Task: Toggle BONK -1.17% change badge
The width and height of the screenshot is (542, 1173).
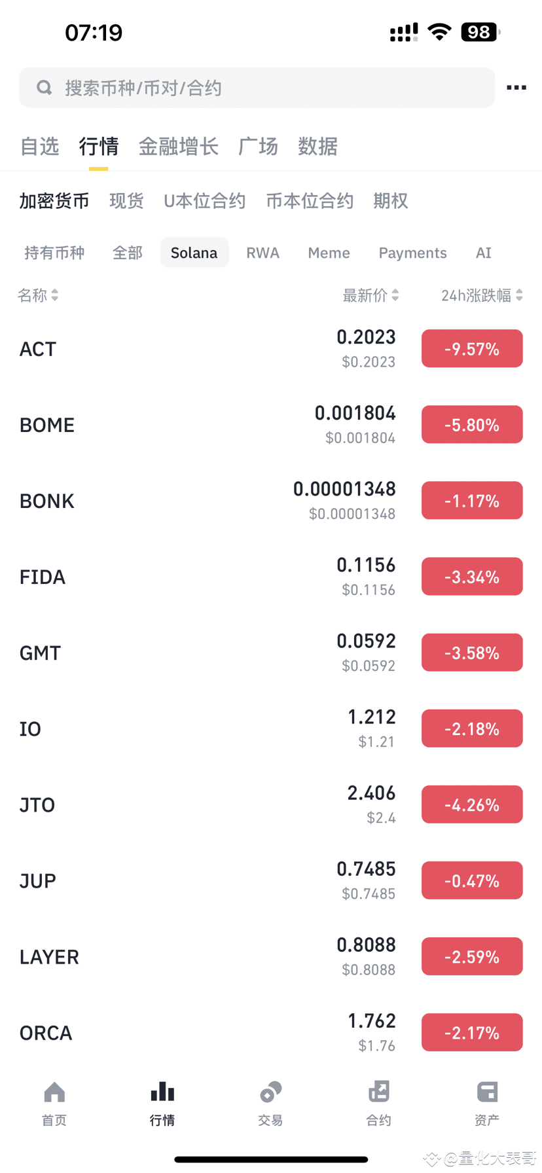Action: 472,501
